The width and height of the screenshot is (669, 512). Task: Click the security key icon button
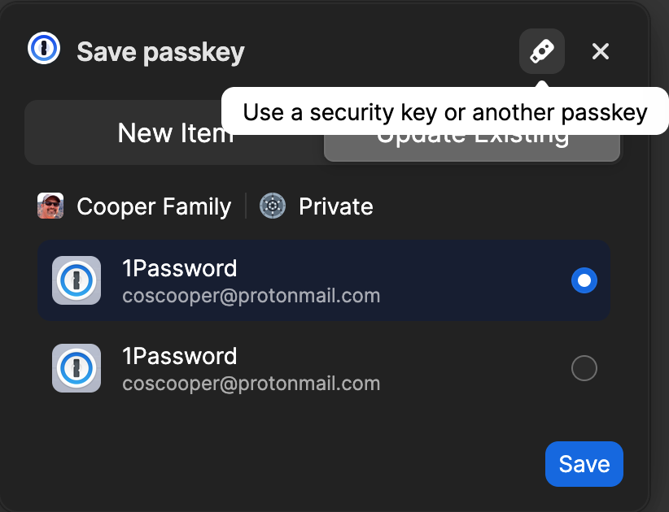point(542,51)
